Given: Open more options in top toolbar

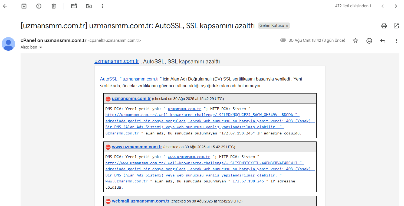Looking at the screenshot, I should pos(102,6).
